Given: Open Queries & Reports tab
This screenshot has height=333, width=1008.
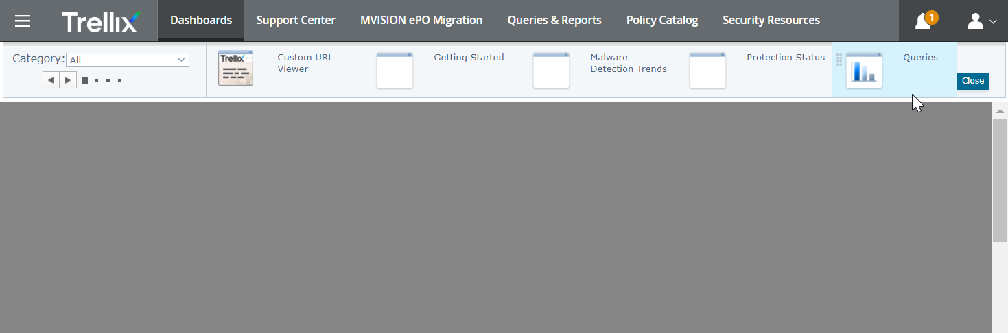Looking at the screenshot, I should click(x=554, y=21).
